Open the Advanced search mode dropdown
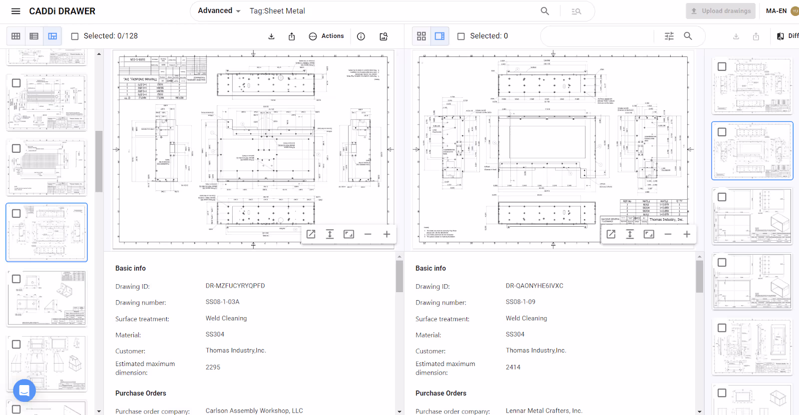 (x=219, y=11)
